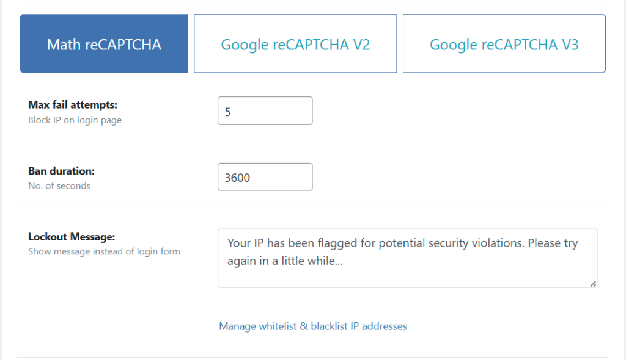Select the Google reCAPTCHA V3 tab

pos(504,44)
